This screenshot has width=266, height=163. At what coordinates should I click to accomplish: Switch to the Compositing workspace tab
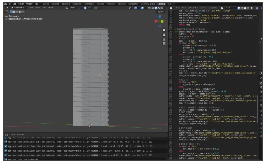tap(133, 4)
